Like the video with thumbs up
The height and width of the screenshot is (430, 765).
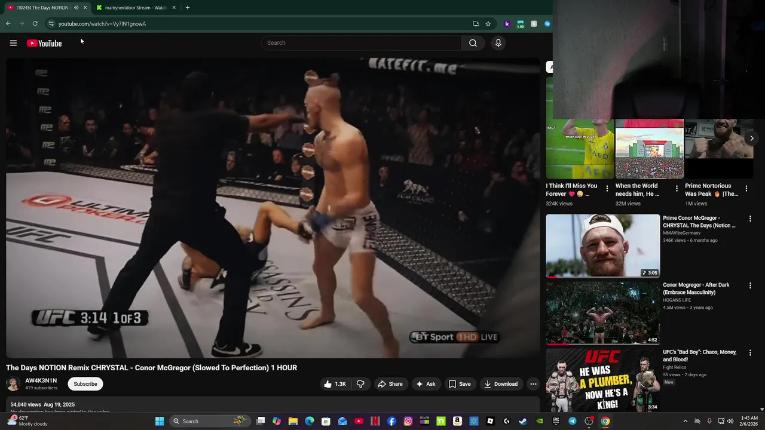(x=335, y=384)
